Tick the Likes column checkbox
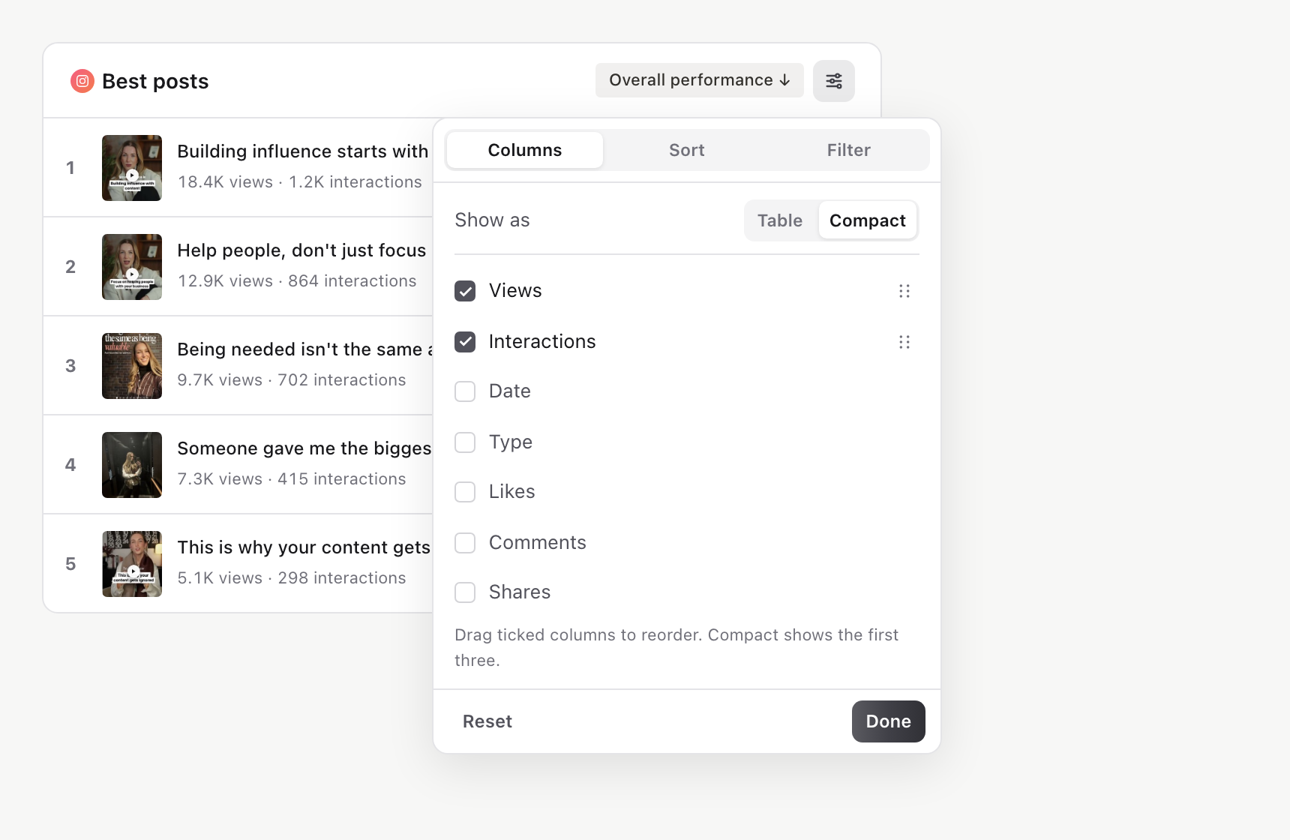The height and width of the screenshot is (840, 1290). (x=465, y=492)
